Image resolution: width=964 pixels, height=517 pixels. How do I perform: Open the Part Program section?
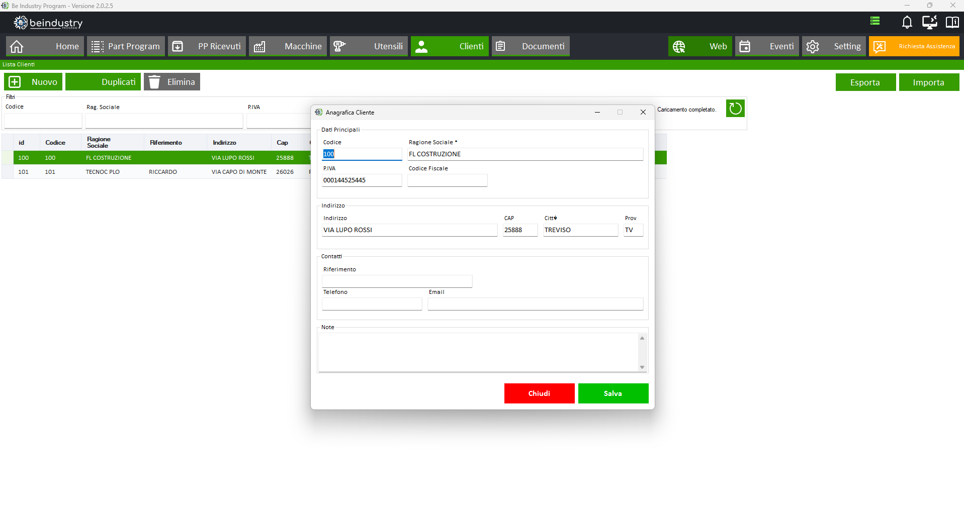click(x=126, y=46)
